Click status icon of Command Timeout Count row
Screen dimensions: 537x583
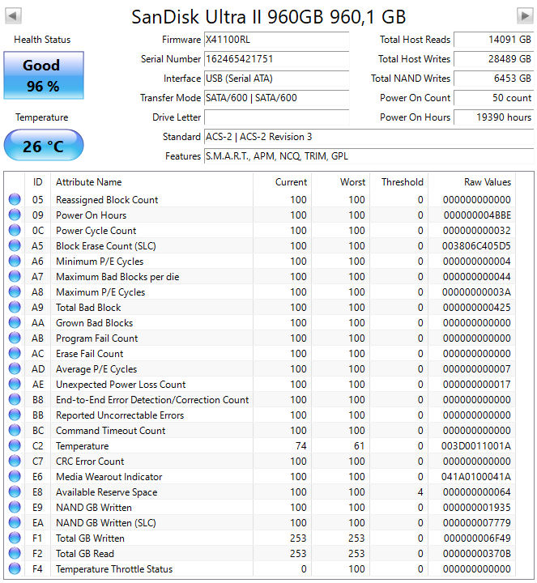[x=15, y=431]
